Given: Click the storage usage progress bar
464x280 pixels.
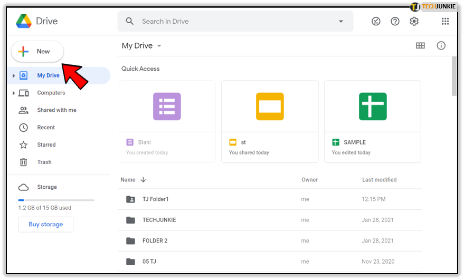Looking at the screenshot, I should click(56, 200).
